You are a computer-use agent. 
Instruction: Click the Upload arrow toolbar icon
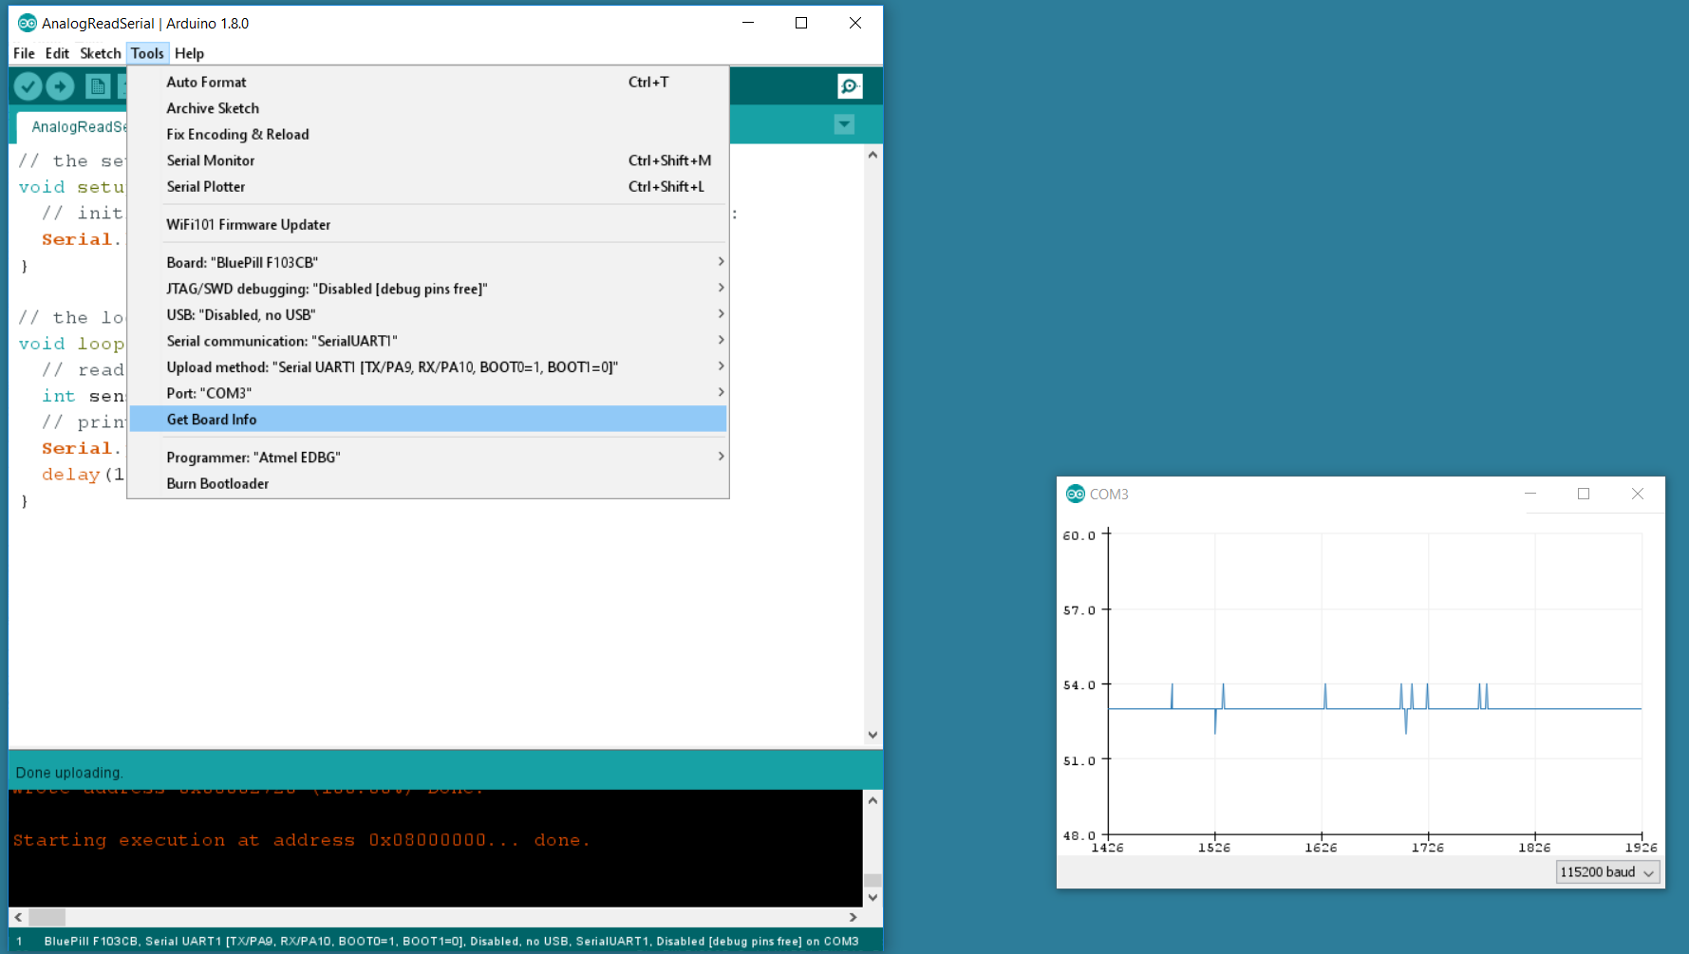click(x=61, y=86)
